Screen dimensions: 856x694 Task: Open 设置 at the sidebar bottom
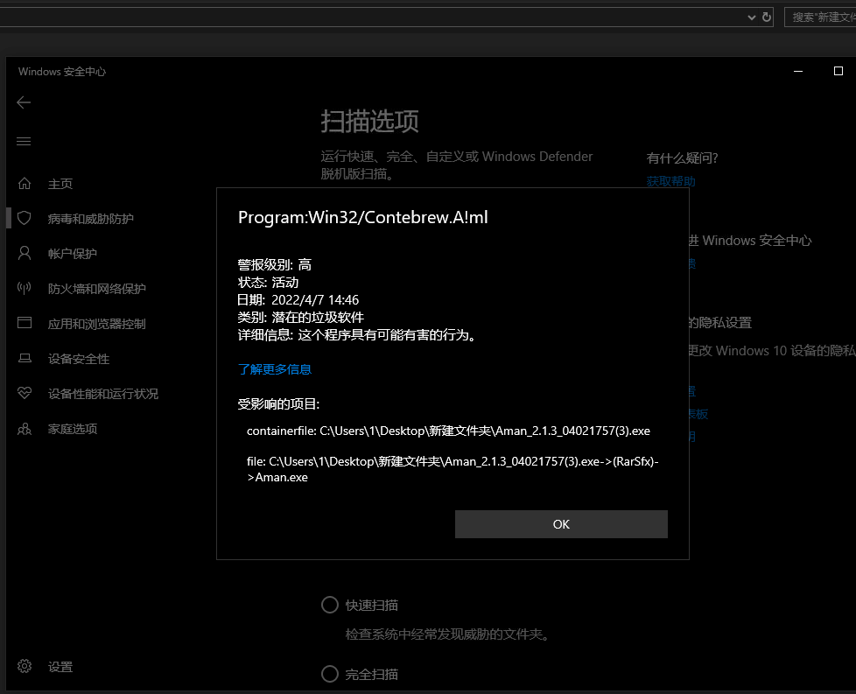click(60, 667)
